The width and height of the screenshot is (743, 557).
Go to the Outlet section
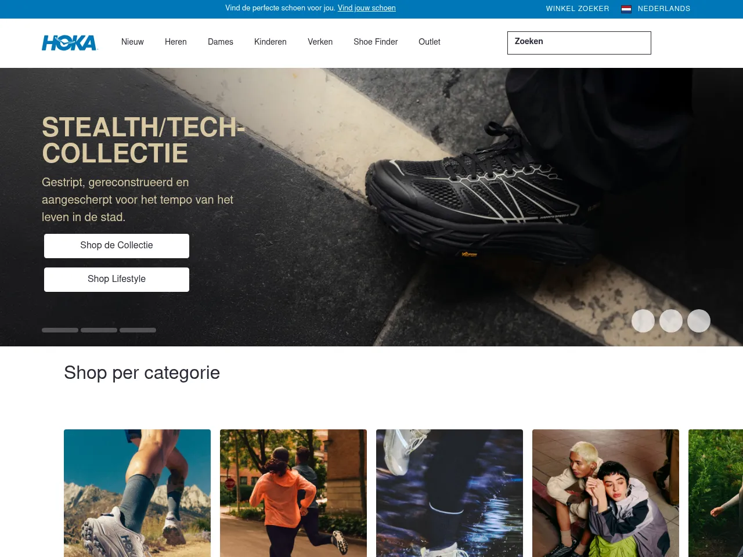(x=430, y=42)
